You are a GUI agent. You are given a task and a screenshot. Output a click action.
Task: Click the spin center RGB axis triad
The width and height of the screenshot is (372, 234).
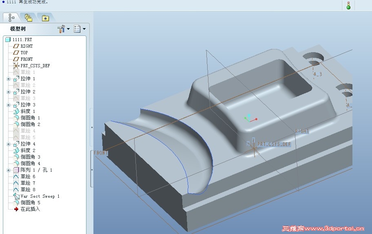[x=250, y=118]
